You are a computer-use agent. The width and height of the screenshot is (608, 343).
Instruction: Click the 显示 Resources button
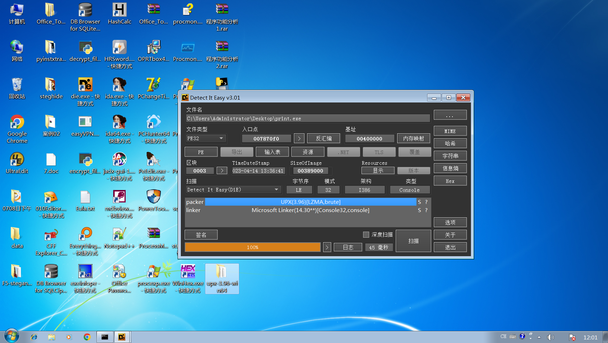(378, 170)
